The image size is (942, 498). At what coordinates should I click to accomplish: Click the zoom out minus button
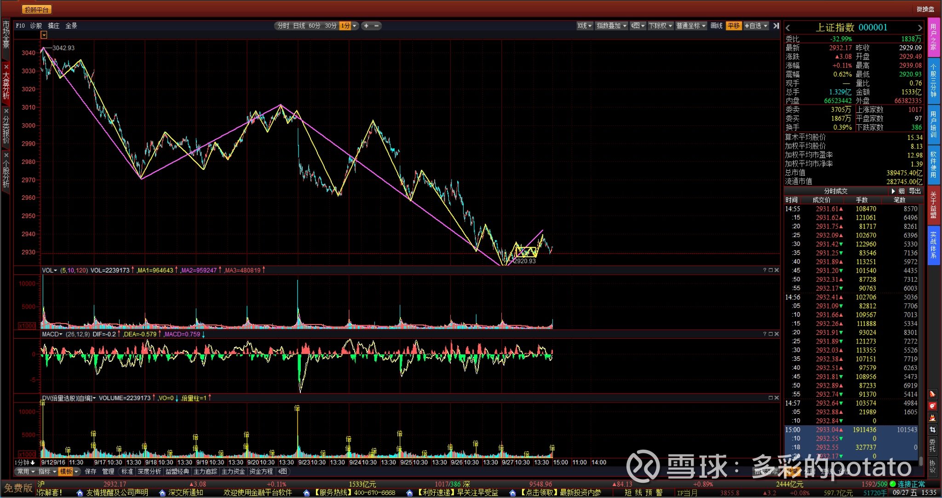click(x=377, y=26)
